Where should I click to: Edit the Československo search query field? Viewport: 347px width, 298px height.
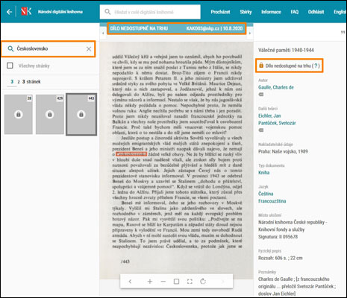click(x=49, y=48)
